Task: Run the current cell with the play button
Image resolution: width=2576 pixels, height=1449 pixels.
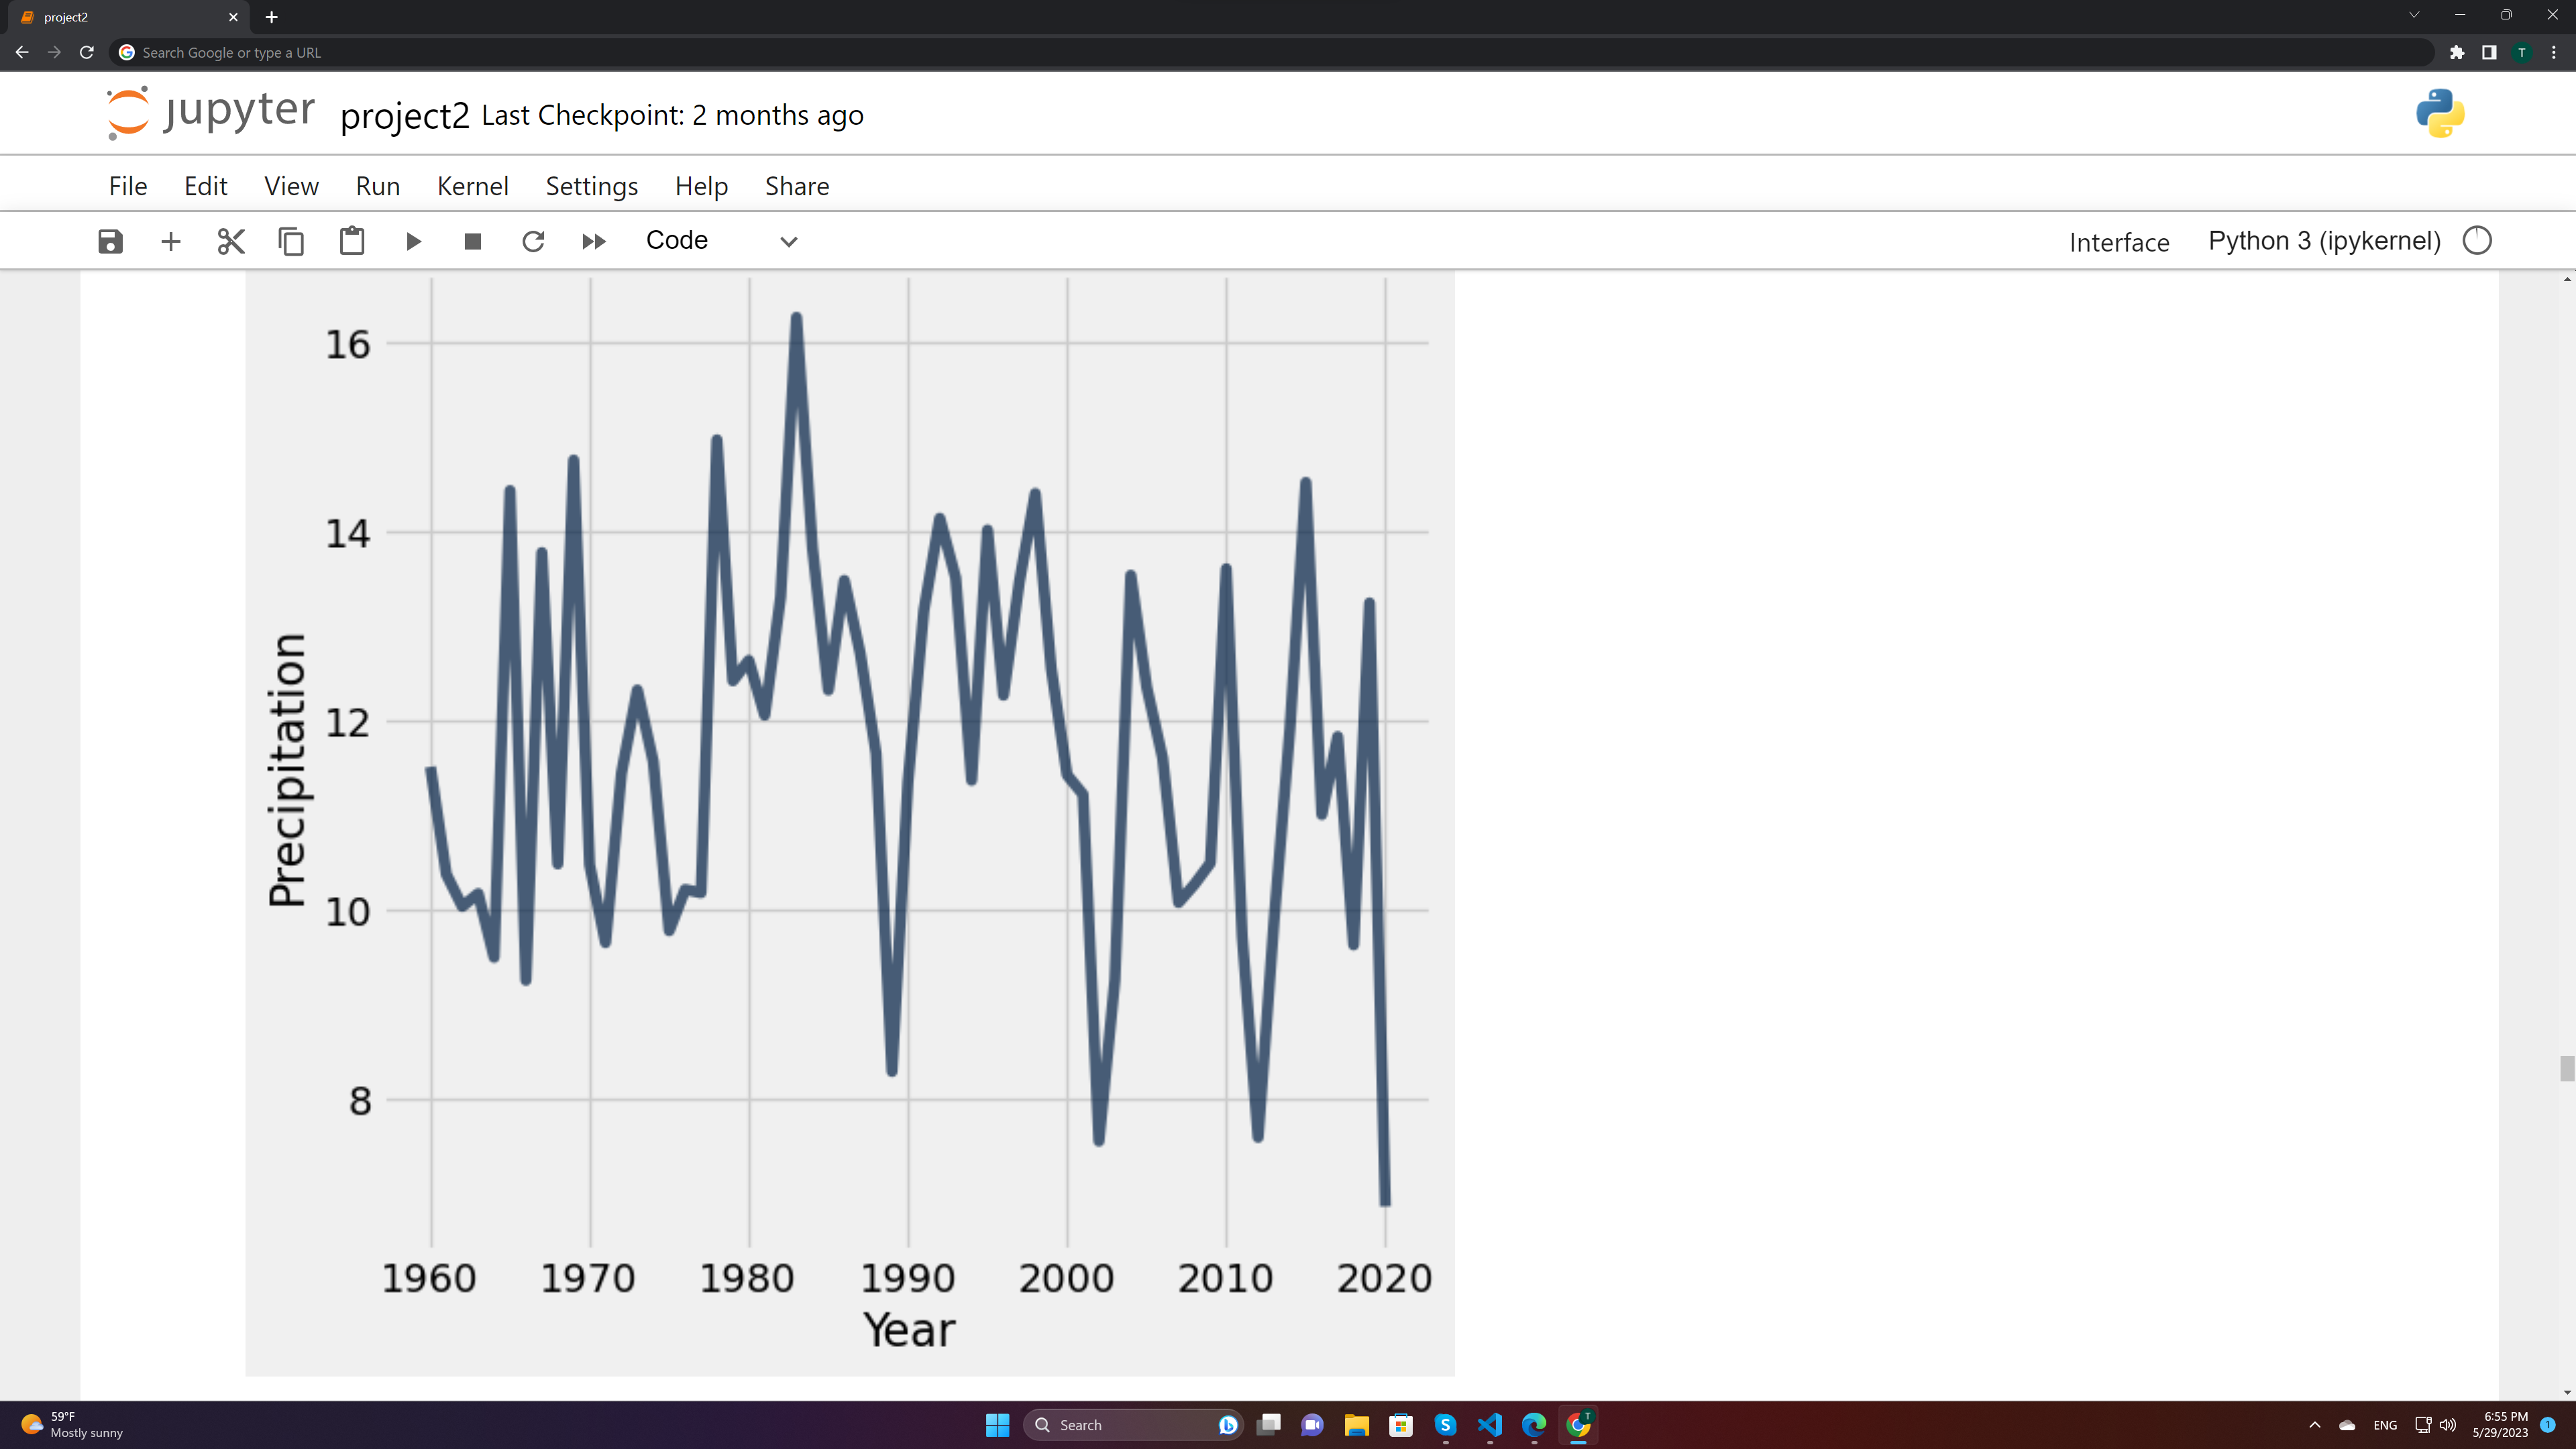Action: tap(413, 241)
